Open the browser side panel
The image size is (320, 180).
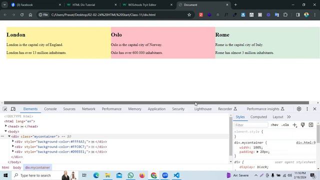(x=298, y=14)
